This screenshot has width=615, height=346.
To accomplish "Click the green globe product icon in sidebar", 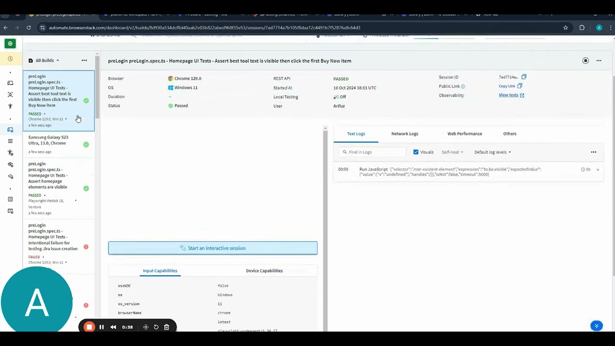I will pos(10,44).
